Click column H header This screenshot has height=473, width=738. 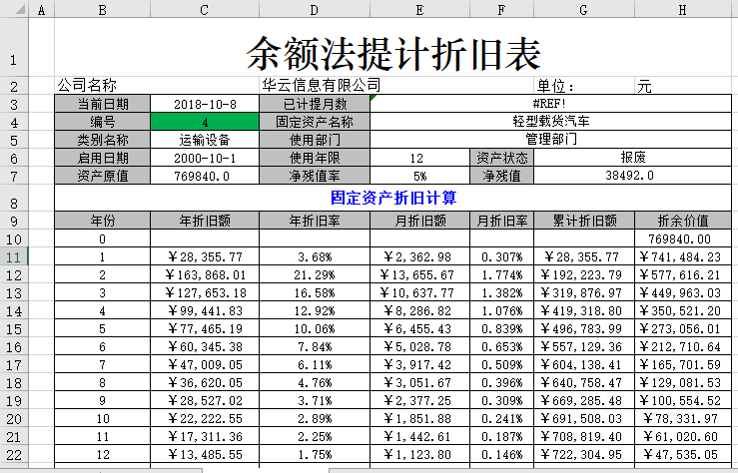click(682, 9)
